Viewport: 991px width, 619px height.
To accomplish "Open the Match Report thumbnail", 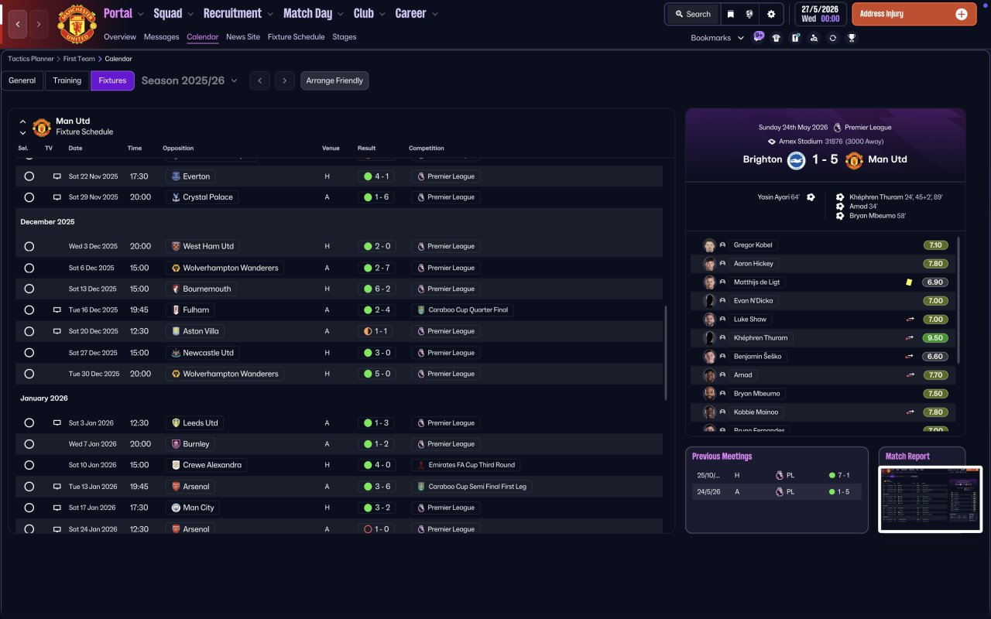I will click(931, 499).
